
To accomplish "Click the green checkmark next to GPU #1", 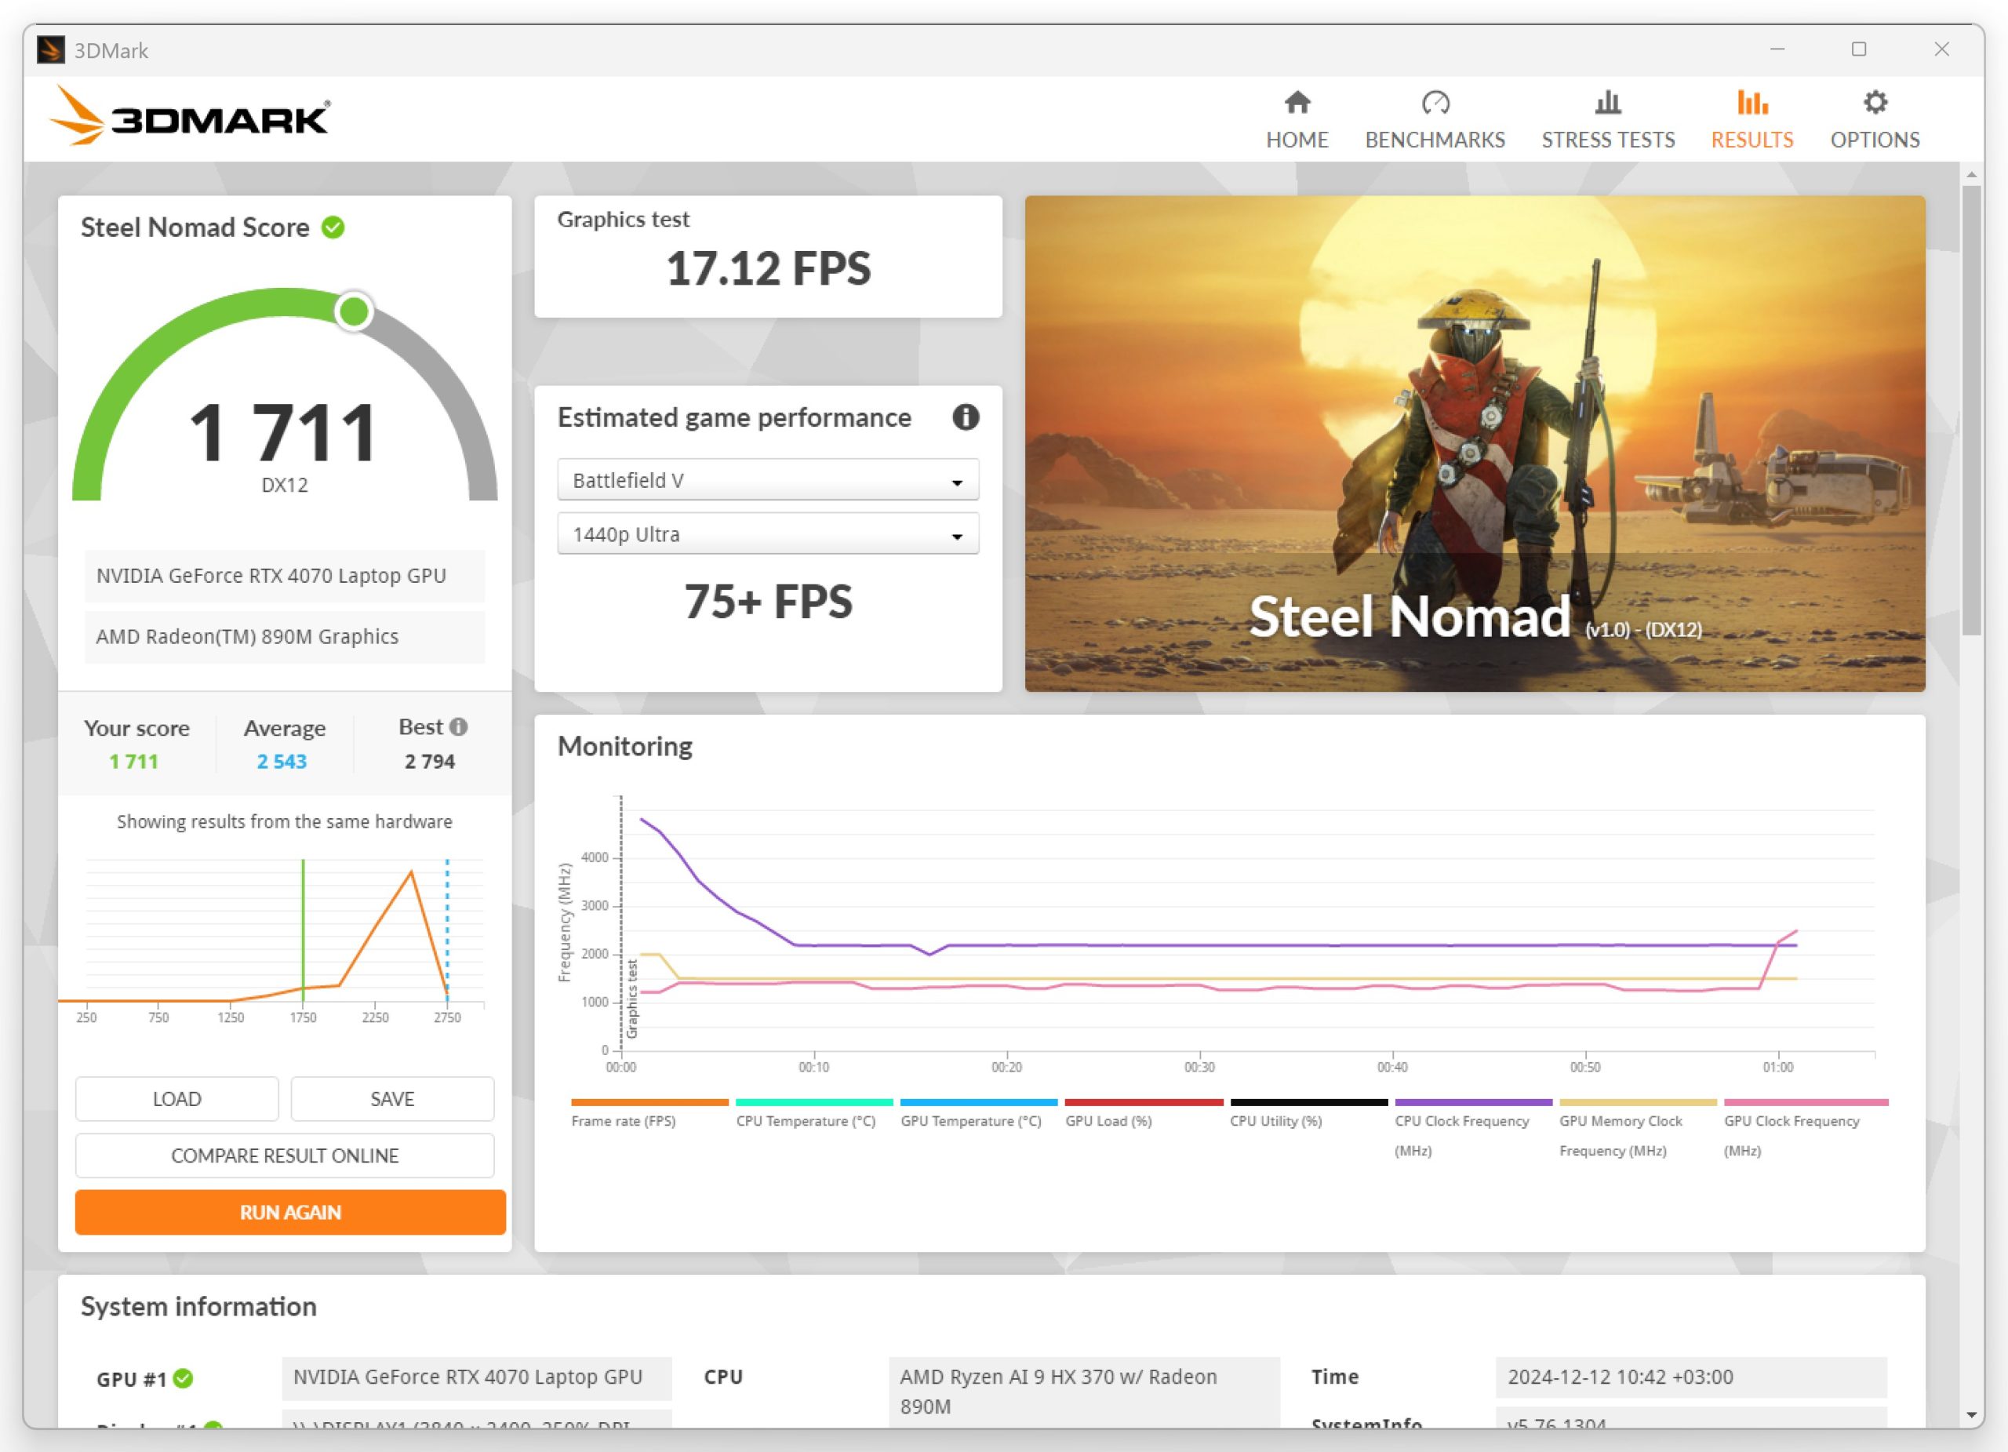I will [184, 1378].
